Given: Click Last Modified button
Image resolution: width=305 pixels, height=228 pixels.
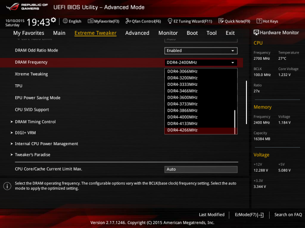Looking at the screenshot, I should tap(212, 215).
